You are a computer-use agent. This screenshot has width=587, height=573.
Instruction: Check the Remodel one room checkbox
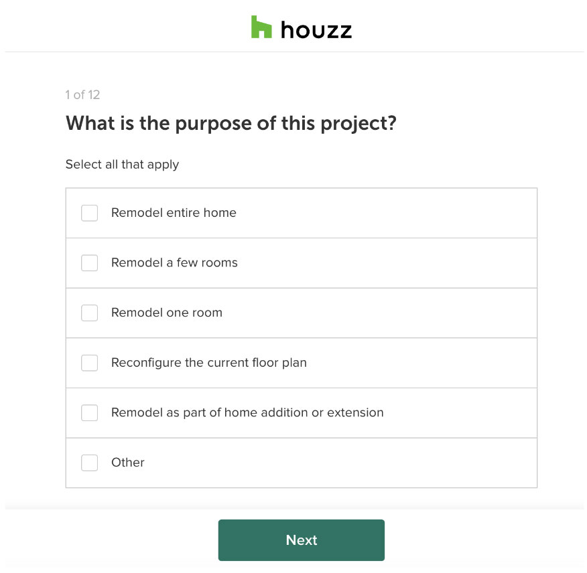(x=89, y=313)
